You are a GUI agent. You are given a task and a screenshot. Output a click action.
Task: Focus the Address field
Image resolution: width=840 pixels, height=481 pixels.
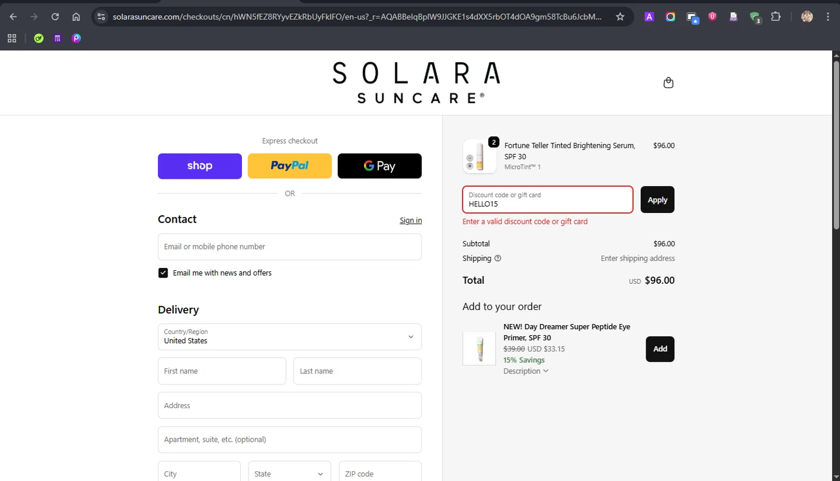click(290, 405)
